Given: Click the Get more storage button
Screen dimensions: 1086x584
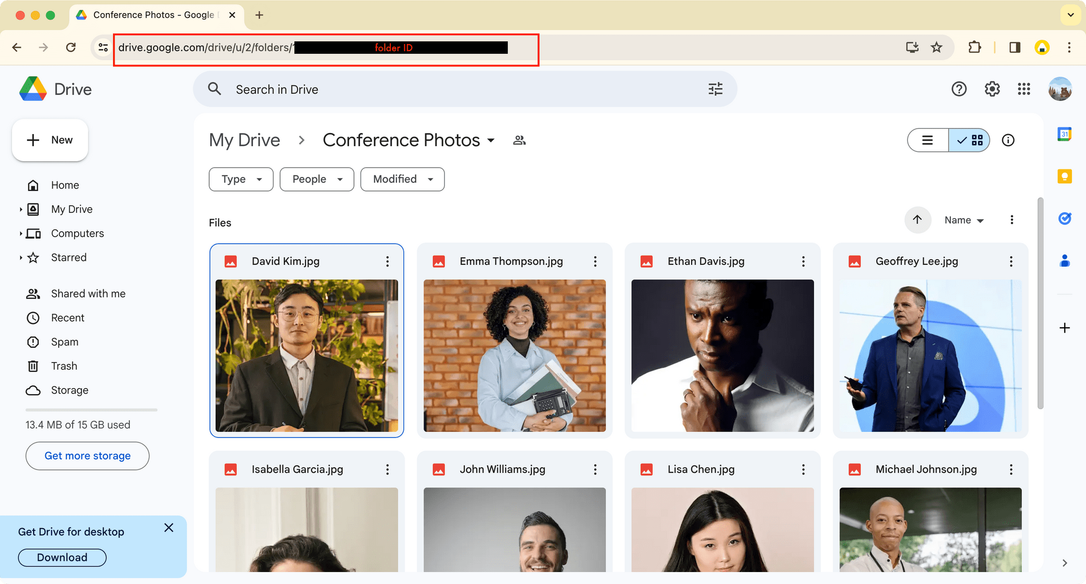Looking at the screenshot, I should tap(87, 456).
